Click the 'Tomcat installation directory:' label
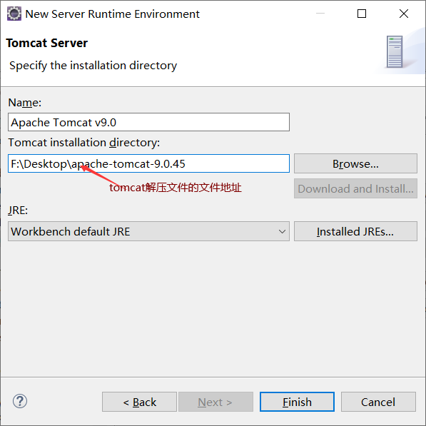 click(x=84, y=143)
